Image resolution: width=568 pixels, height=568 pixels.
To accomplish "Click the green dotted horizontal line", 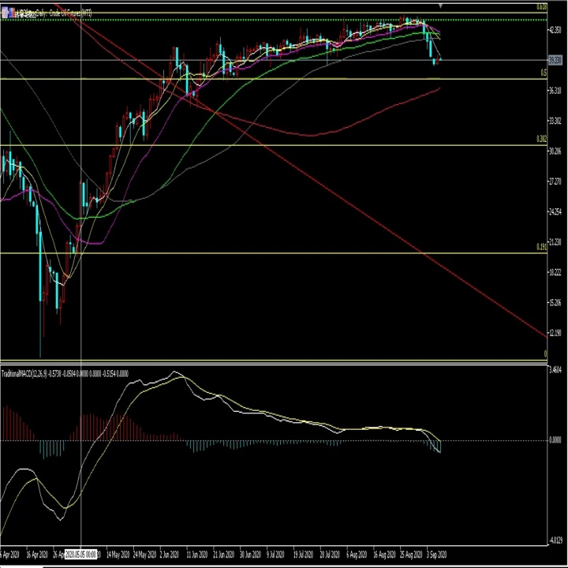I will coord(274,20).
